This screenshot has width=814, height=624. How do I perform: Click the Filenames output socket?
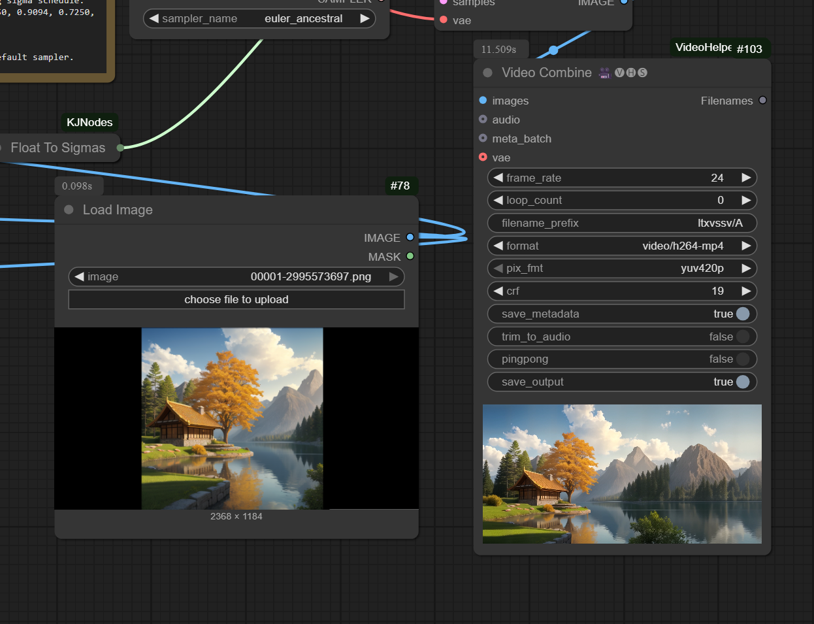click(x=762, y=100)
